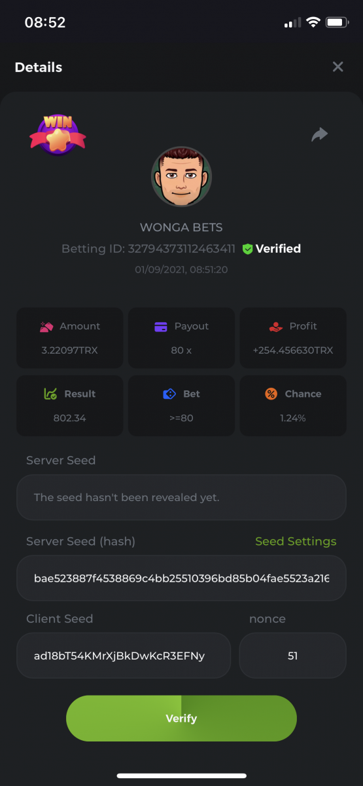Tap the Betting ID number
Screen dimensions: 363x786
[182, 249]
